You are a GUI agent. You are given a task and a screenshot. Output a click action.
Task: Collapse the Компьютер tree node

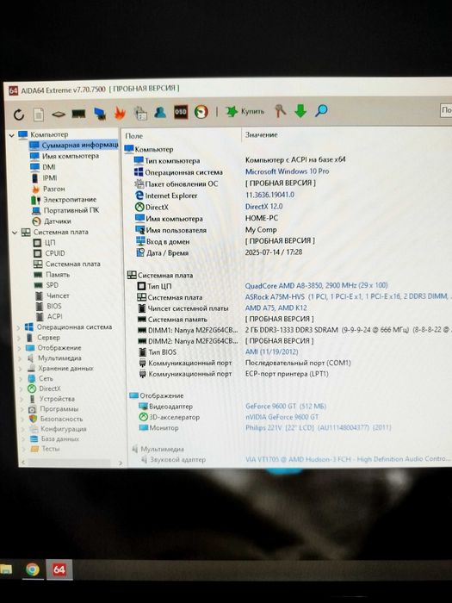(x=11, y=135)
